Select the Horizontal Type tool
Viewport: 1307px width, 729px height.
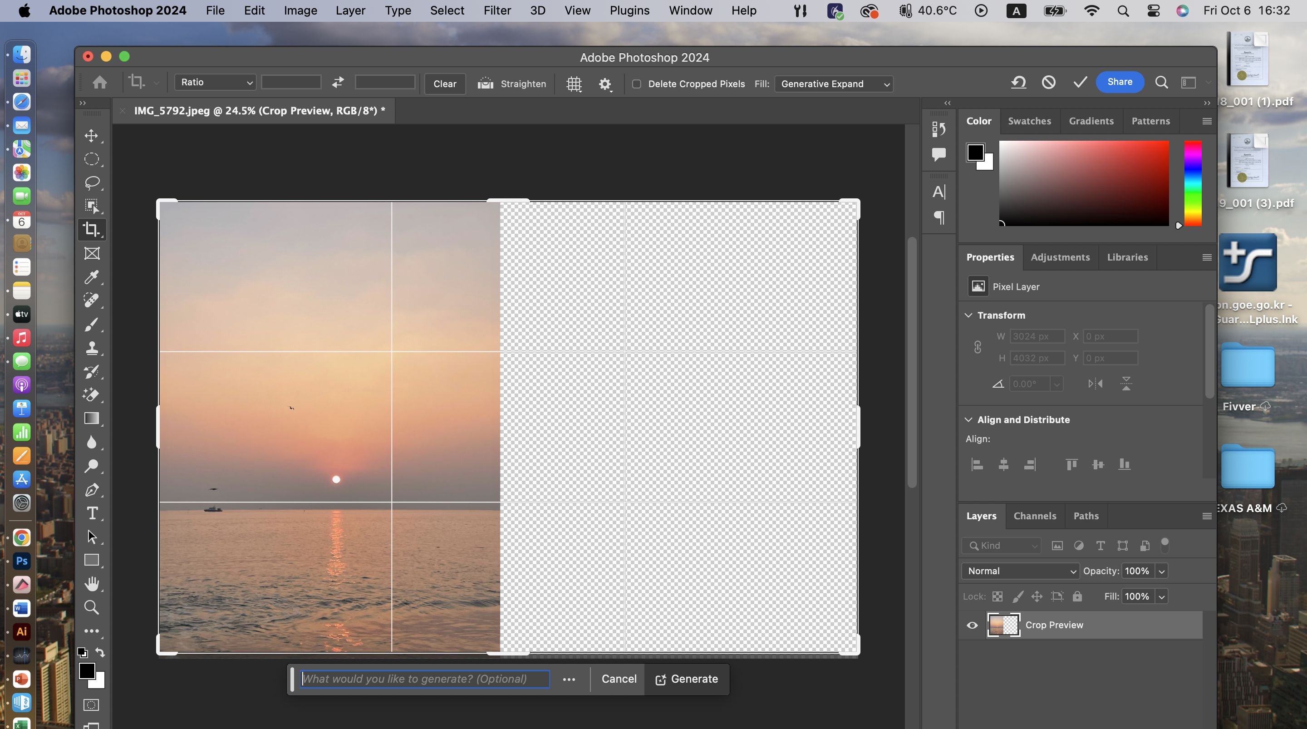tap(92, 513)
